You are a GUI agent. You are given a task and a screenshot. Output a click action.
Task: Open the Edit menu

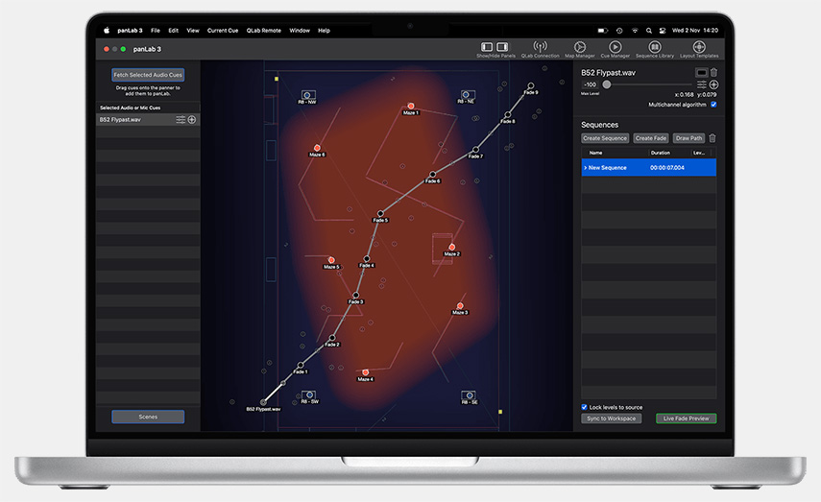[173, 31]
